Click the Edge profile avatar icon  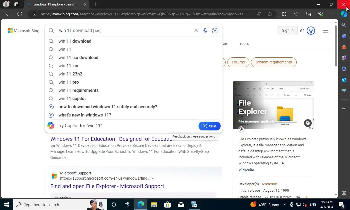coord(6,4)
